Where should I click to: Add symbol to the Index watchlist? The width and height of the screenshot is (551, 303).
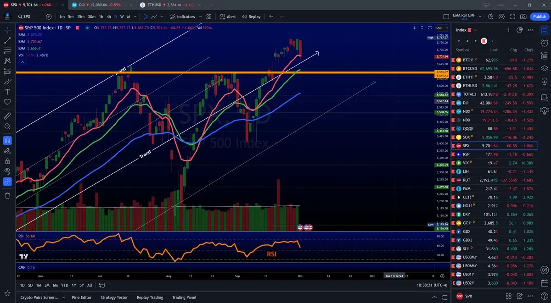[509, 30]
